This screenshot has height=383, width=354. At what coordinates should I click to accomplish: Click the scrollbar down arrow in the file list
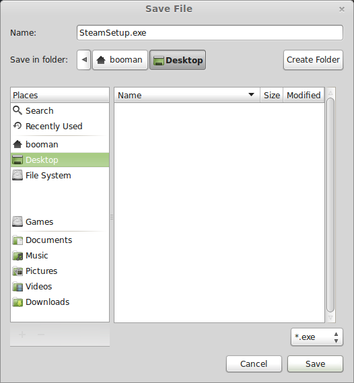point(330,317)
